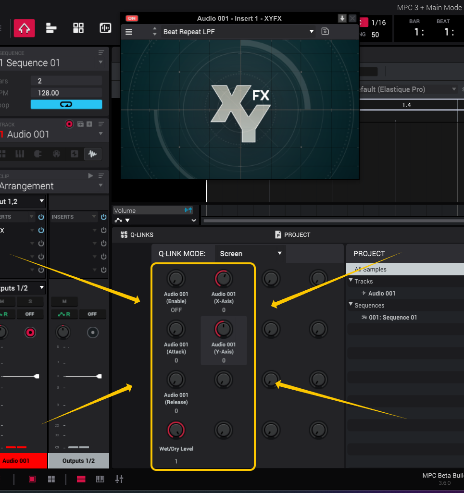Open the Q-LINK MODE Screen dropdown
464x493 pixels.
[251, 253]
